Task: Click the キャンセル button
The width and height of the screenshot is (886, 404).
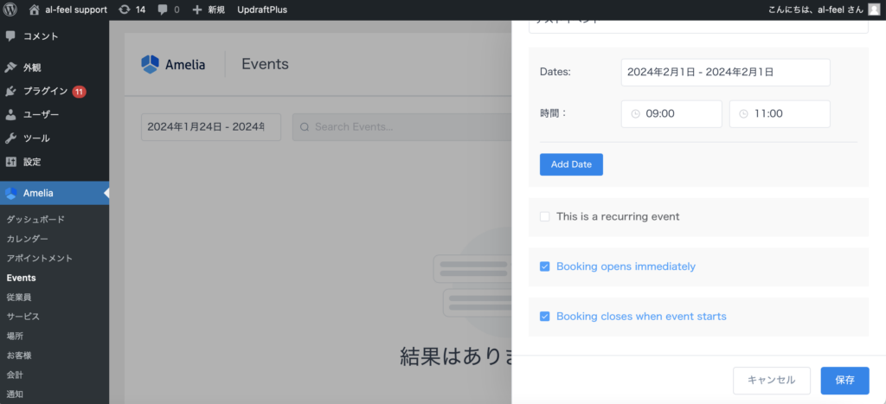Action: tap(771, 380)
